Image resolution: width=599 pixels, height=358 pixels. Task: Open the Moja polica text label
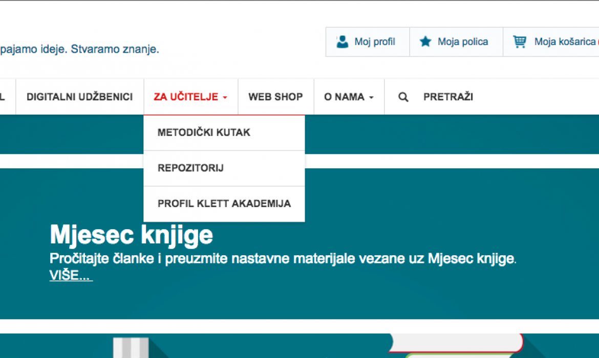[x=463, y=42]
